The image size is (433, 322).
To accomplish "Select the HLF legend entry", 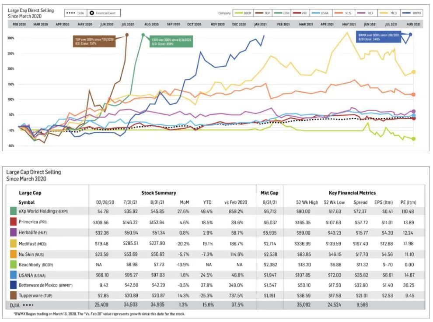I will pos(365,13).
